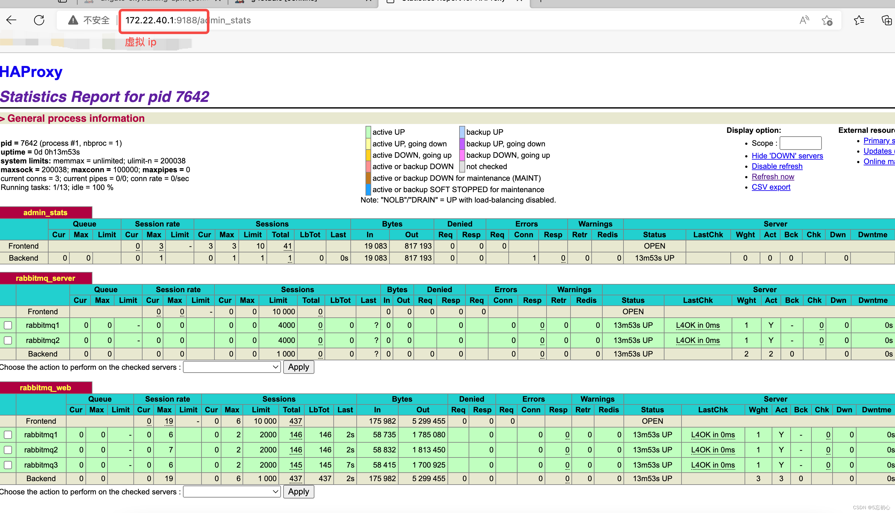Viewport: 895px width, 513px height.
Task: Open the Favorites list icon
Action: click(x=859, y=20)
